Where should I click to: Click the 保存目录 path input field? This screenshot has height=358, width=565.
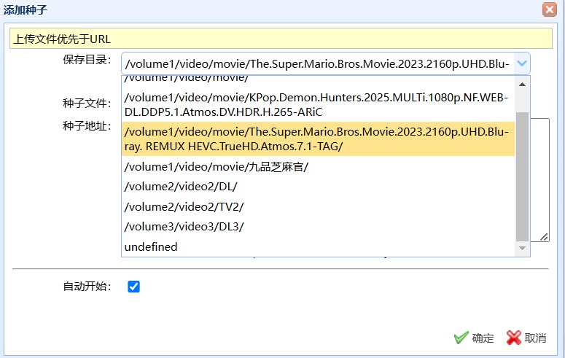pyautogui.click(x=318, y=63)
